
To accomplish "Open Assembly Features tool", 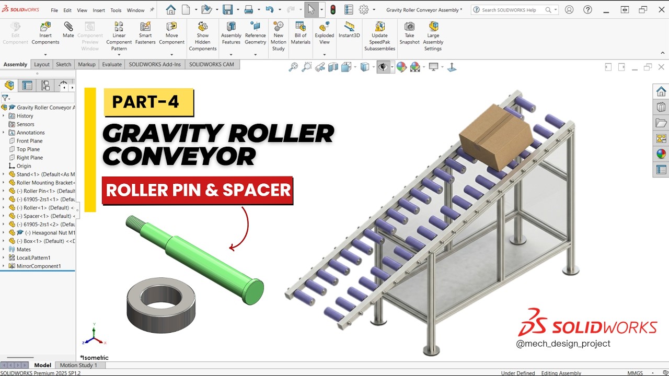I will tap(231, 33).
